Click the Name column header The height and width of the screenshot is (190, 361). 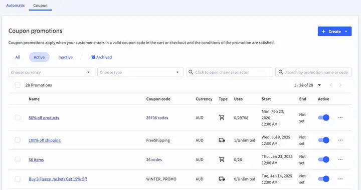tap(34, 99)
